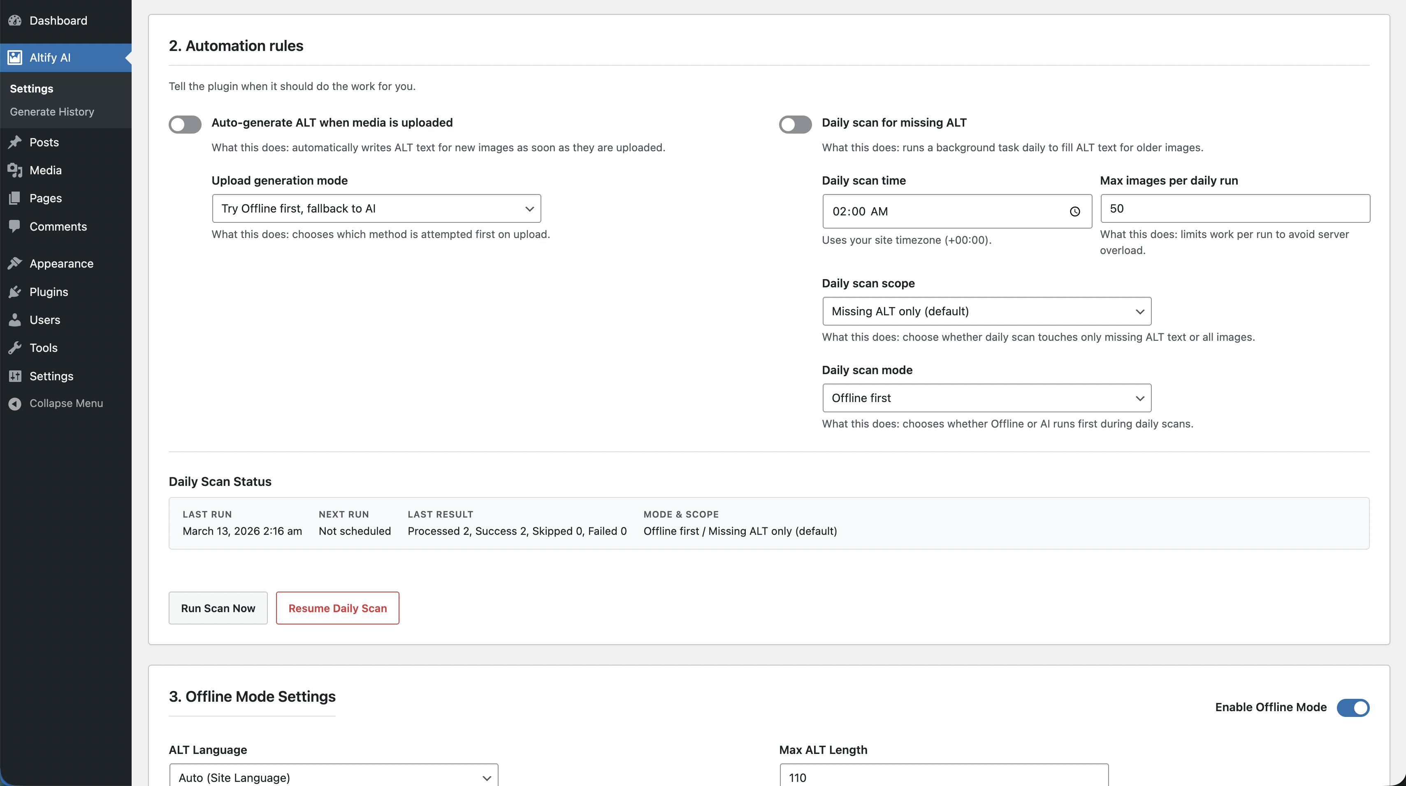Click the Comments speech bubble icon
This screenshot has width=1406, height=786.
(15, 226)
